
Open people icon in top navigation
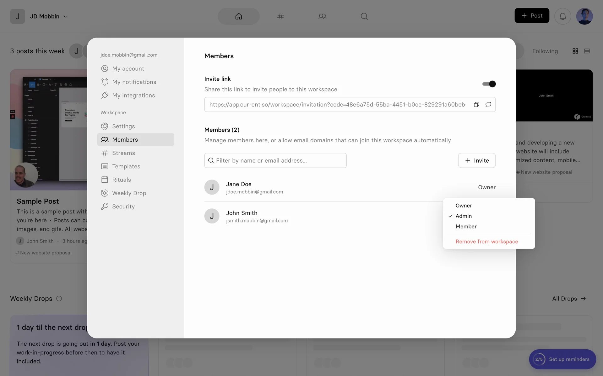click(322, 16)
